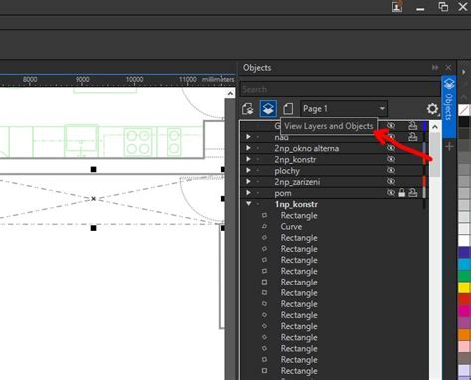The width and height of the screenshot is (471, 380).
Task: Select the pom layer name
Action: point(283,193)
